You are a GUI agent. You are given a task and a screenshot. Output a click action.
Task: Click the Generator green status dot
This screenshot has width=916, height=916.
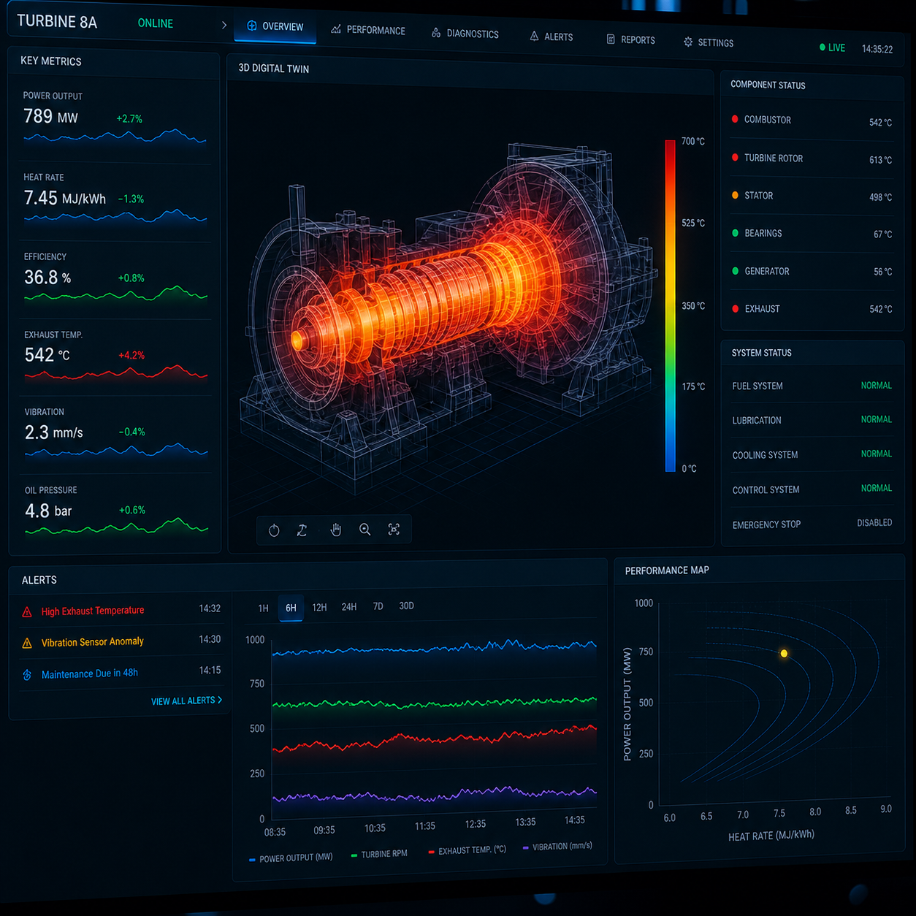click(736, 271)
